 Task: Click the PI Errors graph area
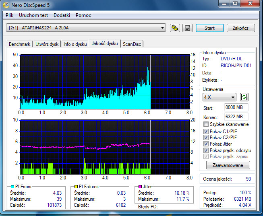pyautogui.click(x=105, y=82)
